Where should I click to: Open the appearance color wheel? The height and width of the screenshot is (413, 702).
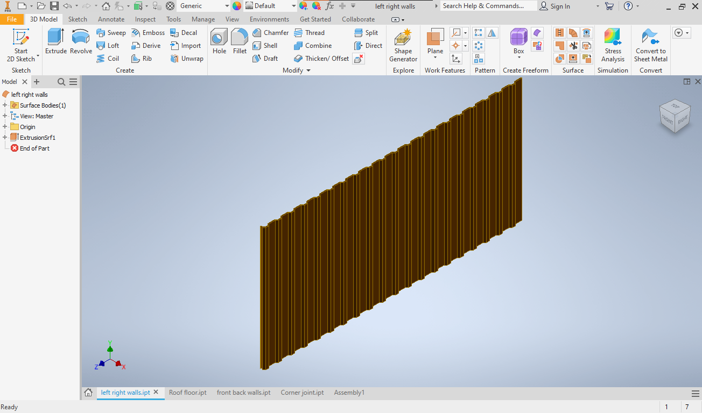(237, 6)
